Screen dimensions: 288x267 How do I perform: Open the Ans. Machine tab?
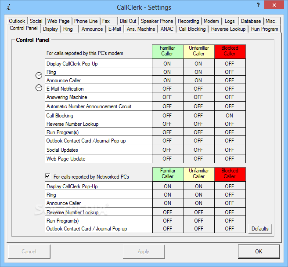[x=141, y=29]
